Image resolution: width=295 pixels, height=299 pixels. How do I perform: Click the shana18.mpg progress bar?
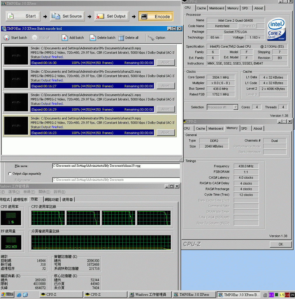pyautogui.click(x=92, y=63)
